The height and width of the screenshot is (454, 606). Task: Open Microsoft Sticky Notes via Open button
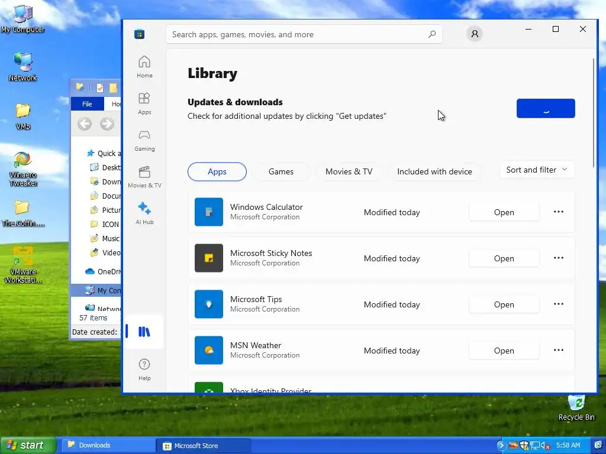pyautogui.click(x=504, y=258)
